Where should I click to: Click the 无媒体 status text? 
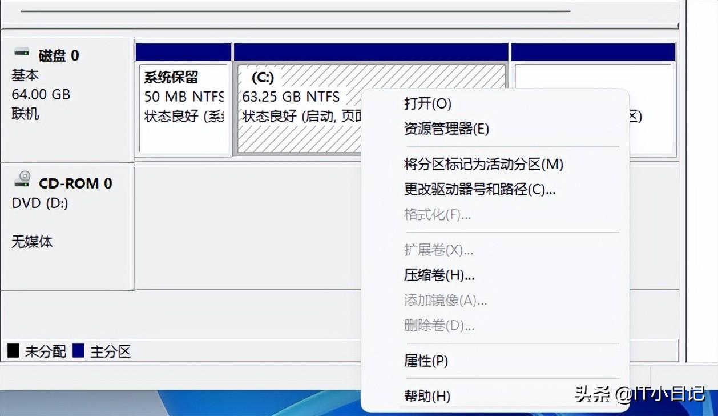[32, 242]
